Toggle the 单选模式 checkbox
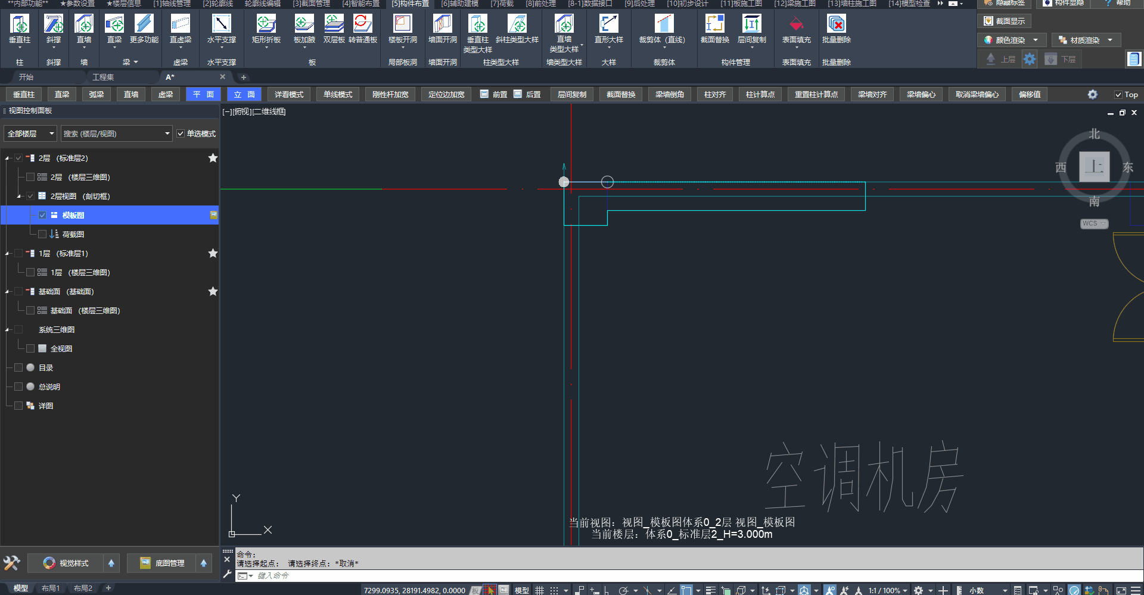1144x595 pixels. (181, 134)
